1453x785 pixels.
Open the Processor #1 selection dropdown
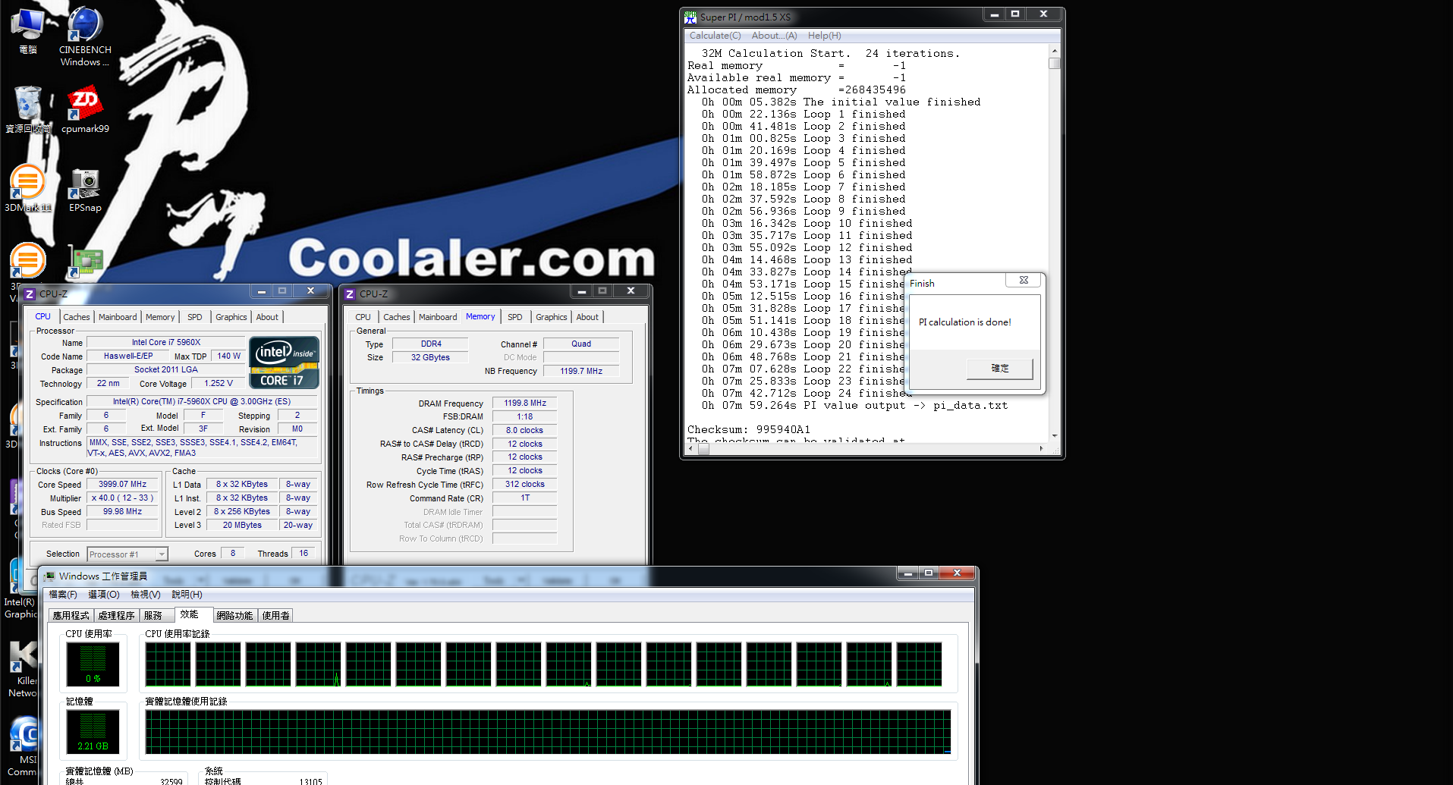(x=162, y=554)
